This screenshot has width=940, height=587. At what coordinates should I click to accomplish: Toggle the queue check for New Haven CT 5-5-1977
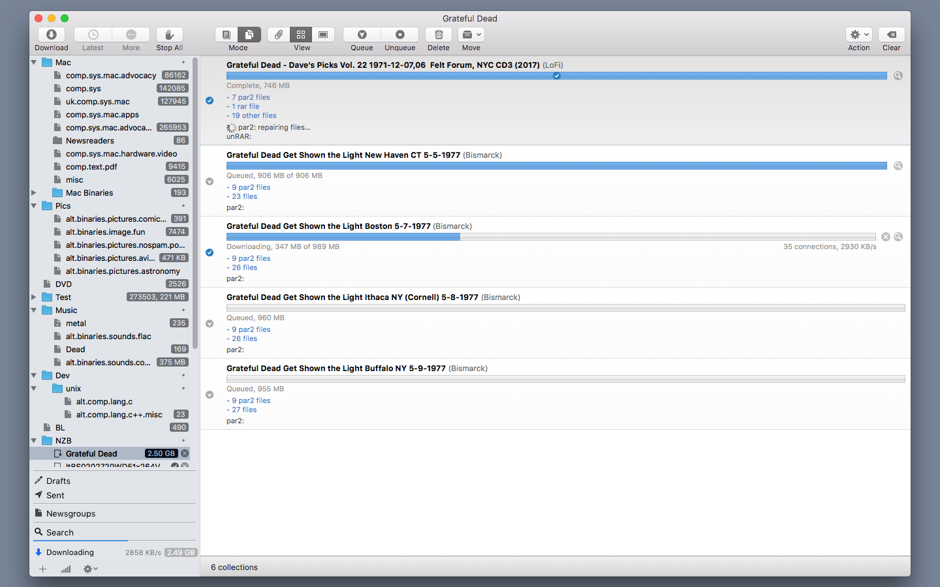pos(210,181)
